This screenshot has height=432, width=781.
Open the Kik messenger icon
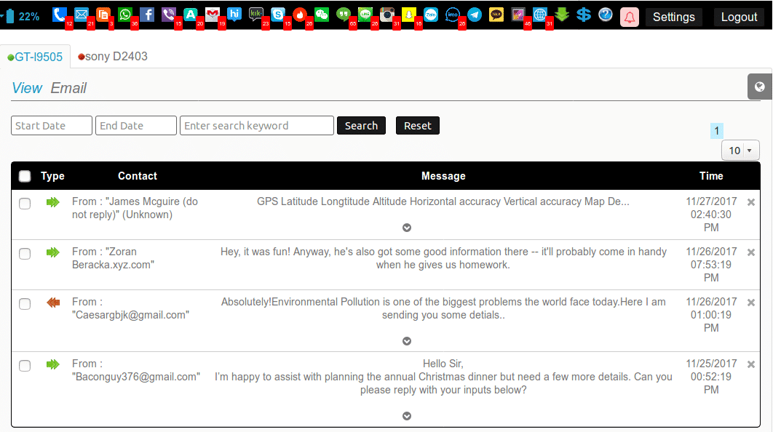tap(256, 15)
